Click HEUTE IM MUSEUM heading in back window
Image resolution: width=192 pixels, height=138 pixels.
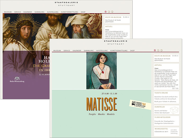(x=113, y=17)
